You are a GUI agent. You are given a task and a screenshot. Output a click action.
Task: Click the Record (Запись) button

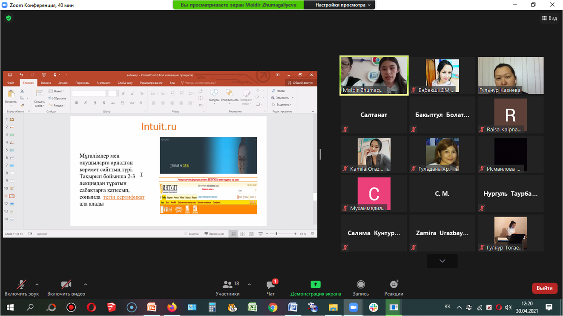coord(361,288)
